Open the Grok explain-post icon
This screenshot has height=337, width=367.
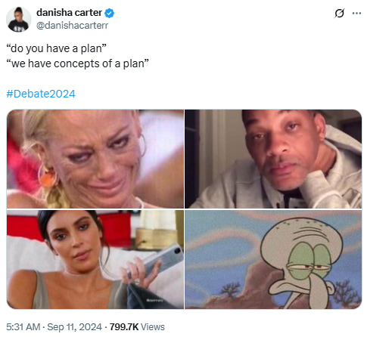tap(339, 13)
